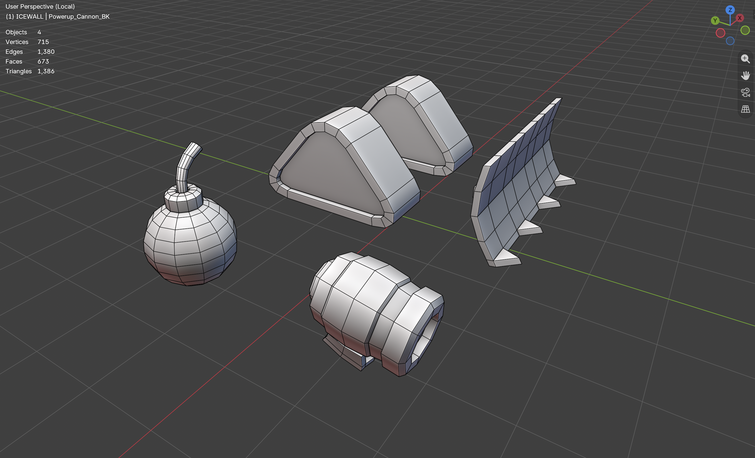
Task: Click the 'User Perspective (Local)' text
Action: (40, 6)
